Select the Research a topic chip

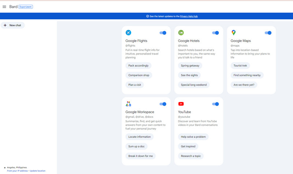click(x=191, y=156)
